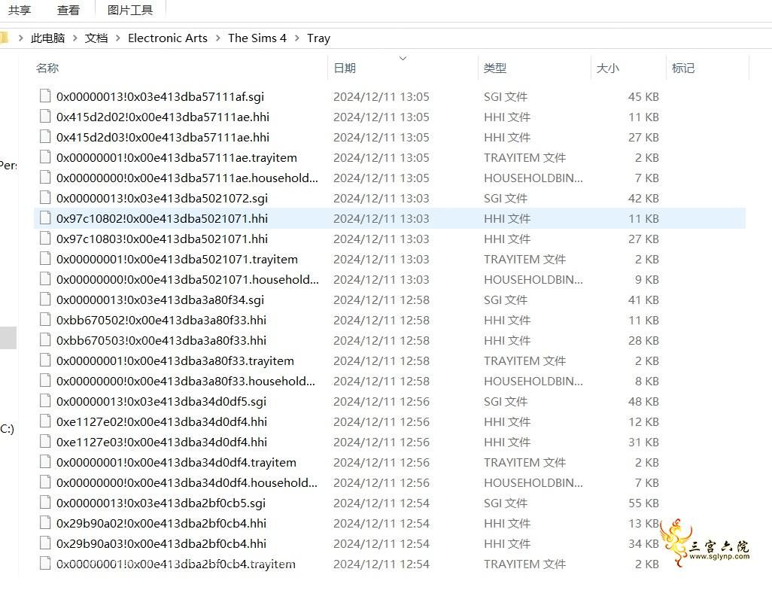Select file name 0x00000013!0x03e413dba57111af.sgi

(x=160, y=96)
